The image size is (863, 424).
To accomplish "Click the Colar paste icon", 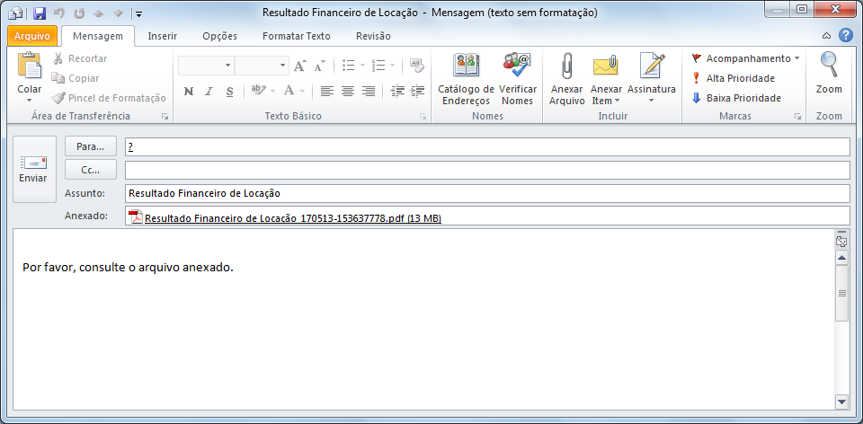I will [x=29, y=66].
